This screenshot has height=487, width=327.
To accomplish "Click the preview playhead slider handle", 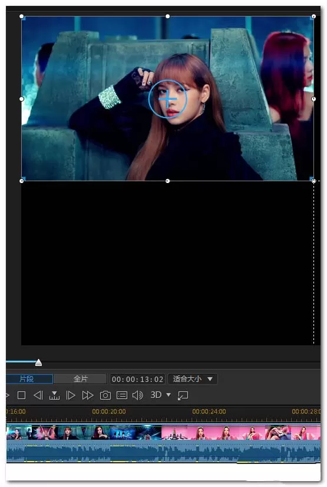I will (38, 362).
